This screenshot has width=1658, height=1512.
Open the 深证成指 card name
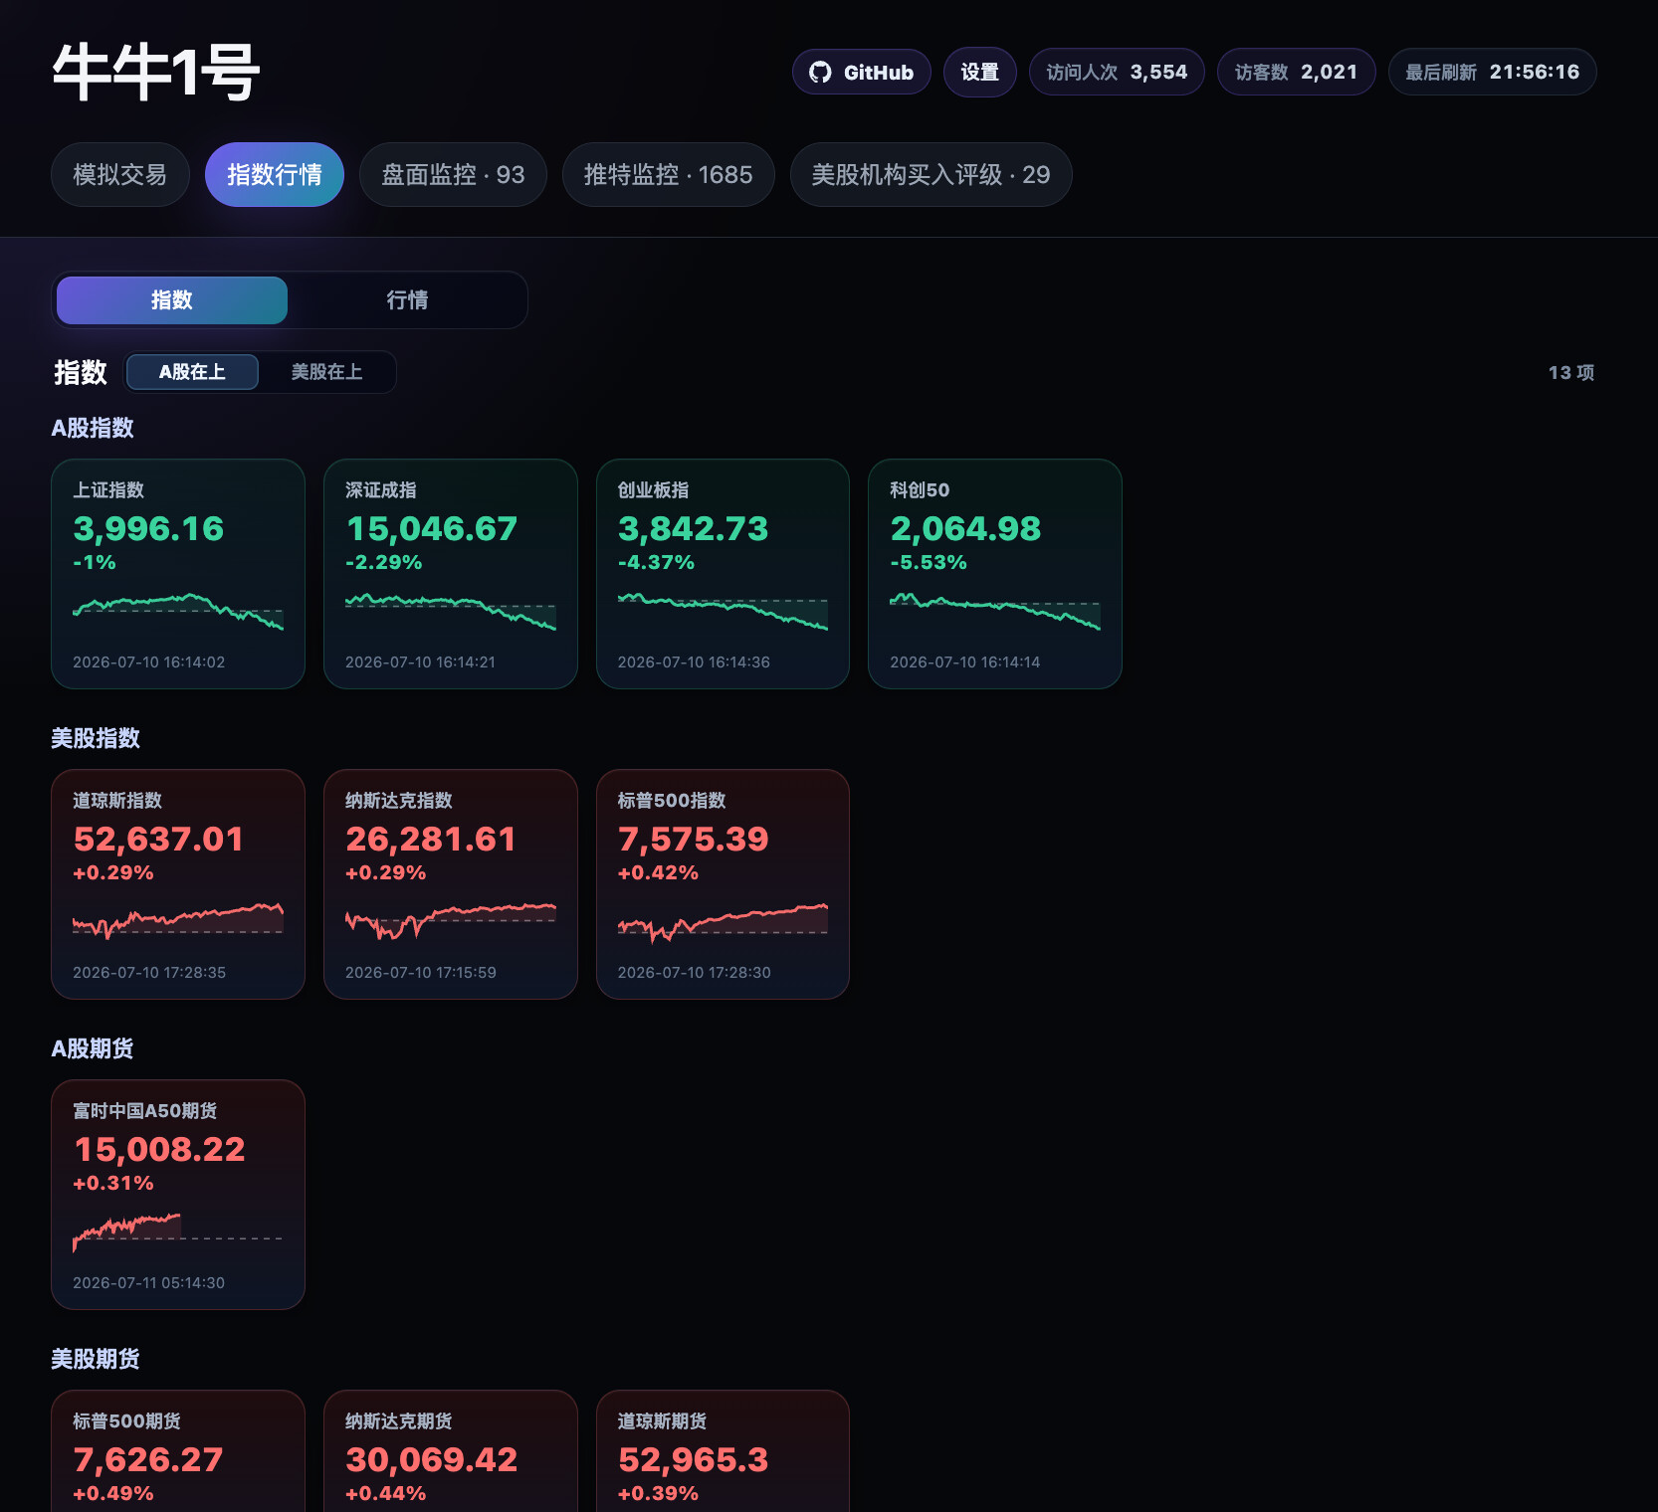381,490
